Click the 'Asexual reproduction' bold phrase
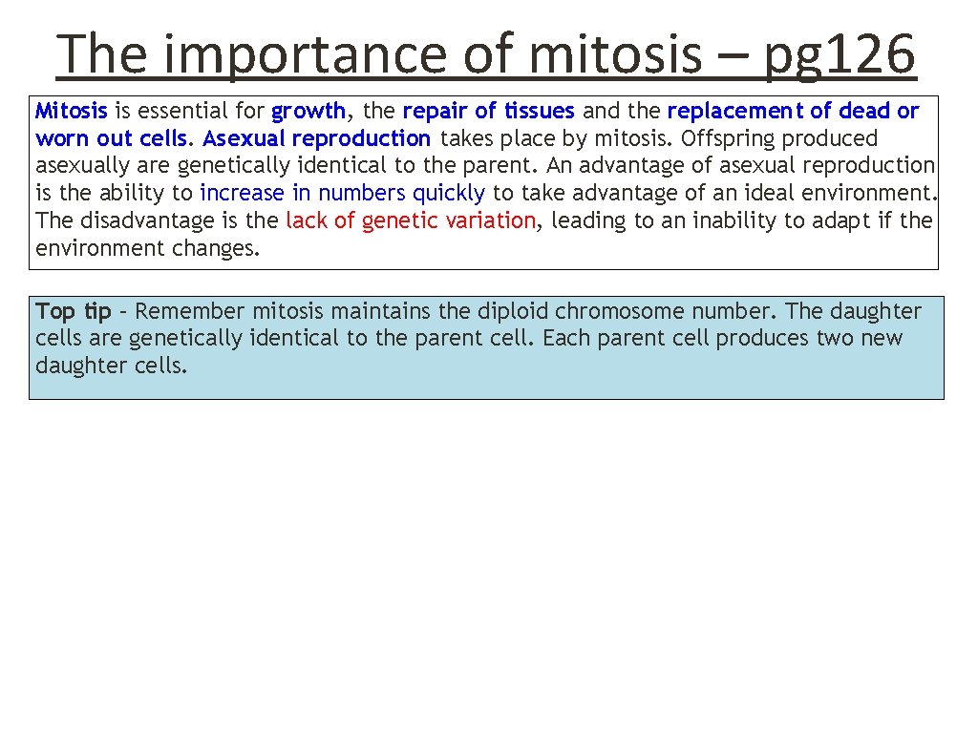 (316, 138)
